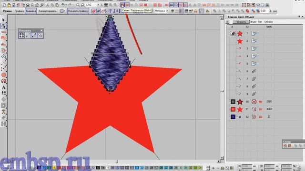Click the Cut scissors icon
Screen dimensions: 305x171
click(x=48, y=5)
